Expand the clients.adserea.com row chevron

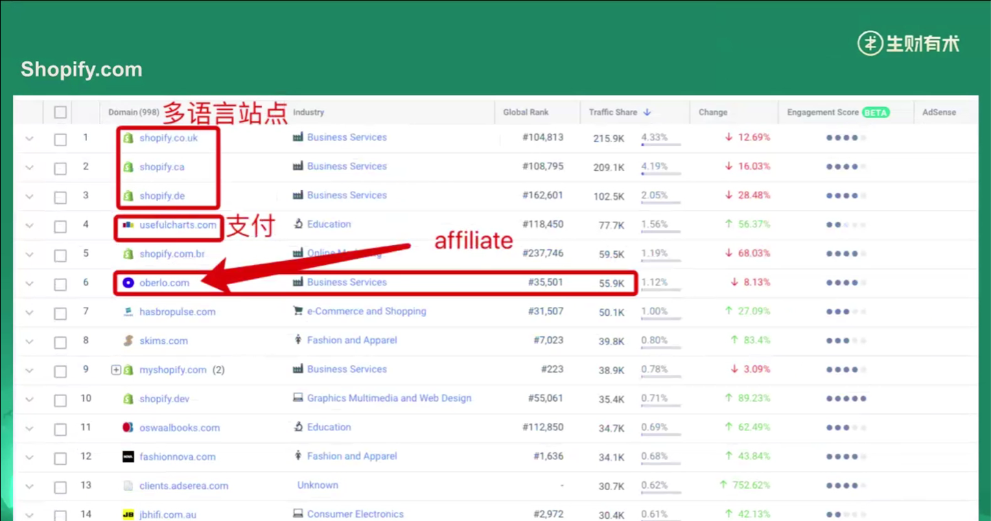(x=29, y=487)
